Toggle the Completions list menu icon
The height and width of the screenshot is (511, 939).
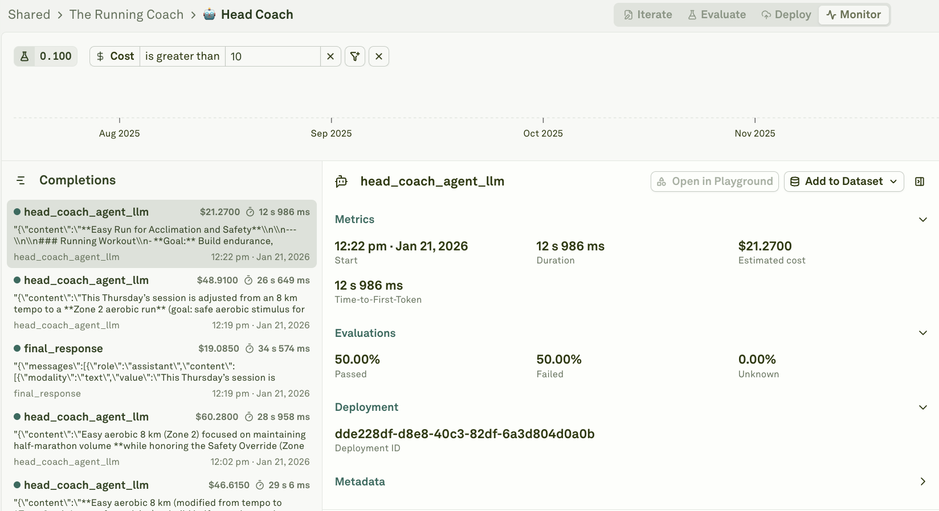21,180
